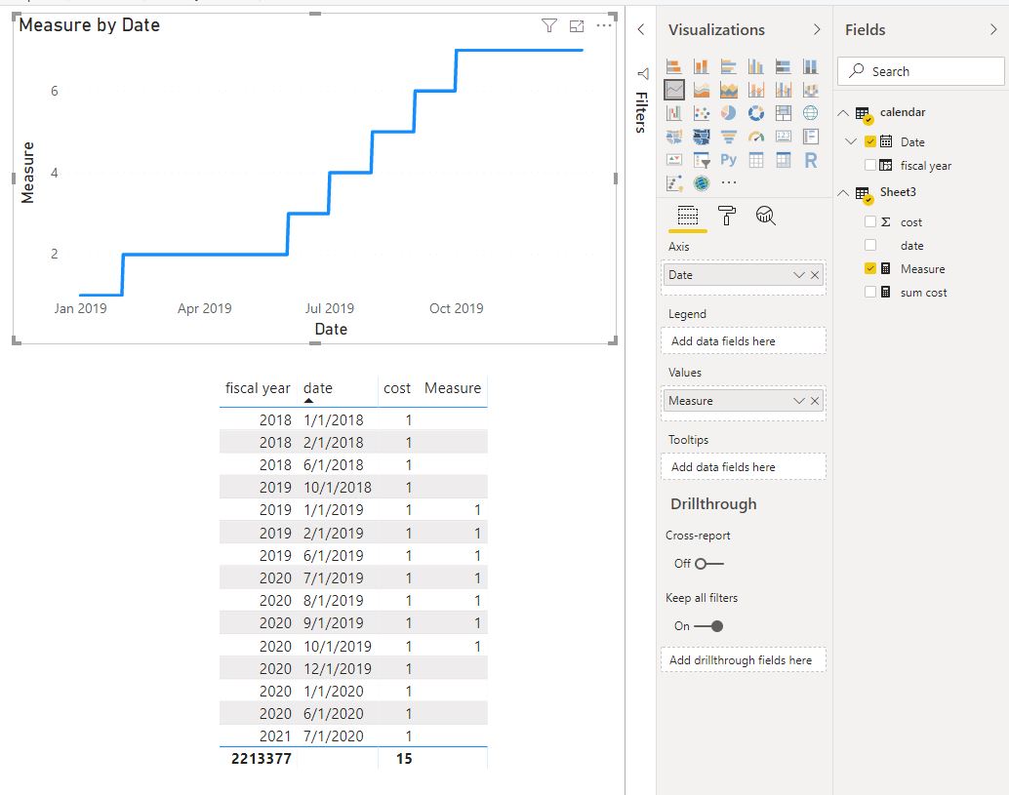
Task: Select the Python visual icon
Action: [729, 159]
